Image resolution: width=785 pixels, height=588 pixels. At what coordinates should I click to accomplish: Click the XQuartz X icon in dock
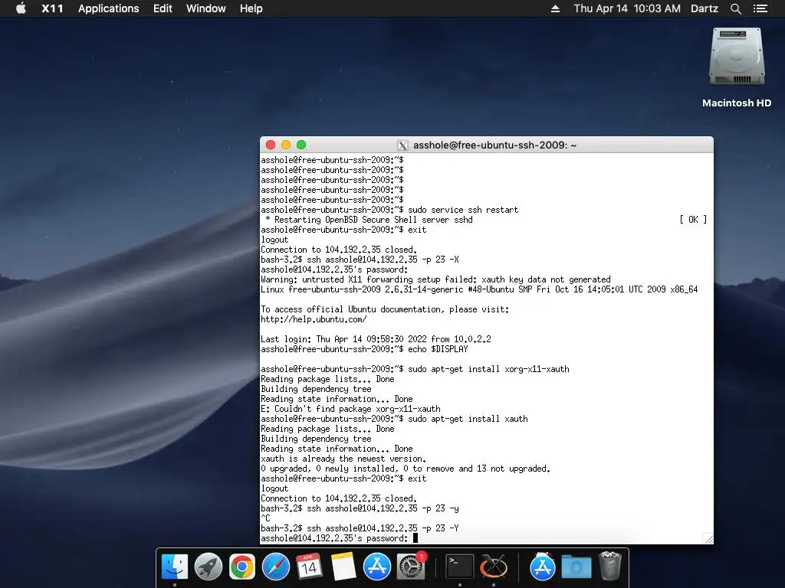click(x=494, y=567)
